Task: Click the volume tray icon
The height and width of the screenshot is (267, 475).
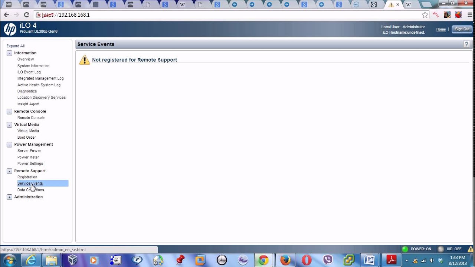Action: (432, 260)
